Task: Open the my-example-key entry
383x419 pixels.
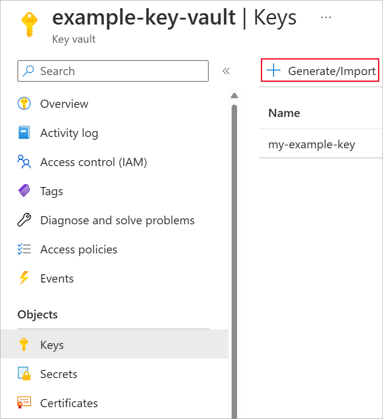Action: [312, 145]
